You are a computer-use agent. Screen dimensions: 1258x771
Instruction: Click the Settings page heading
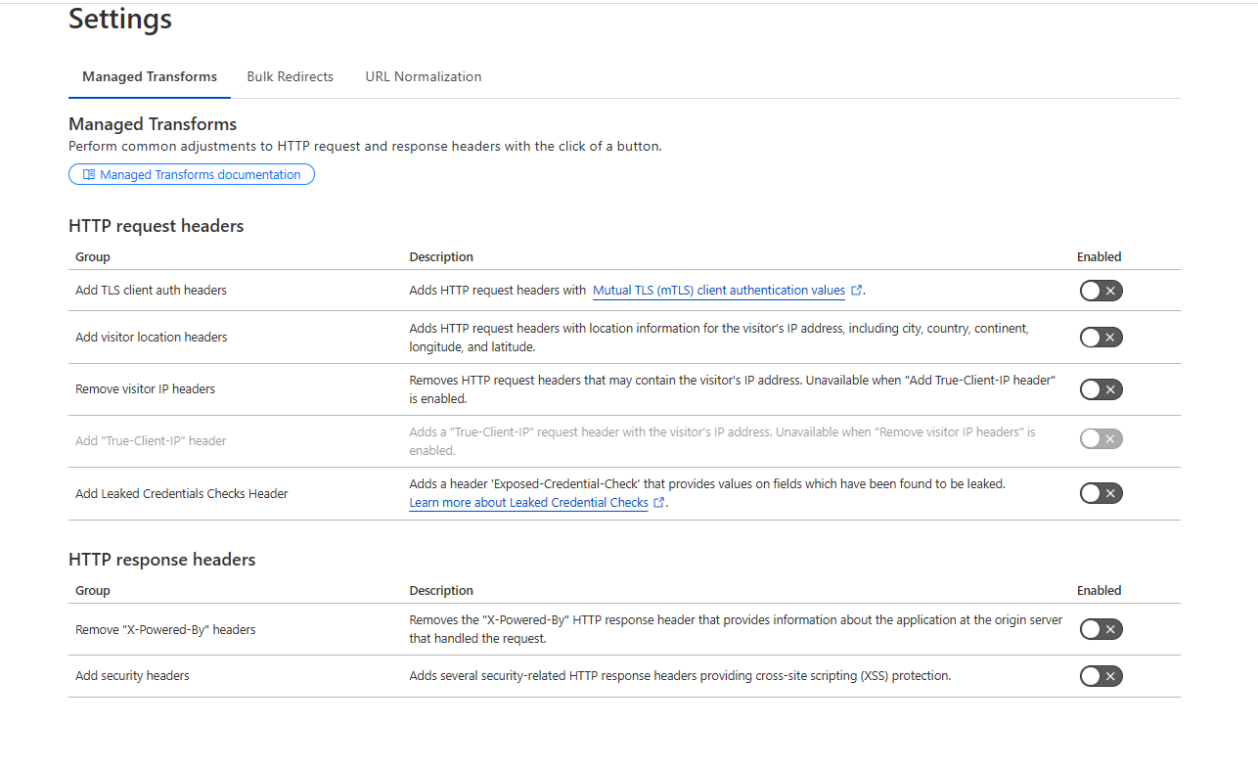pos(120,19)
